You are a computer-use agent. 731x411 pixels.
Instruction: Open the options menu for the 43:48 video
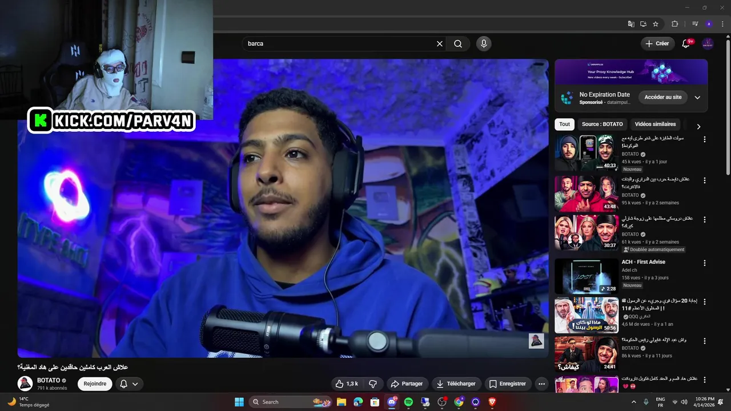[704, 180]
